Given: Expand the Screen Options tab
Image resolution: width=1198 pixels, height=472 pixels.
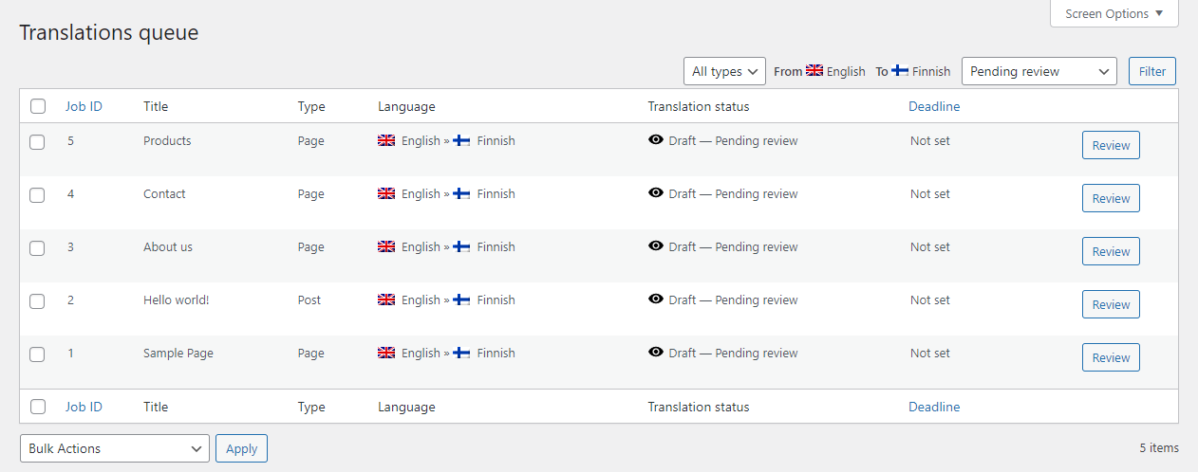Looking at the screenshot, I should click(1114, 13).
